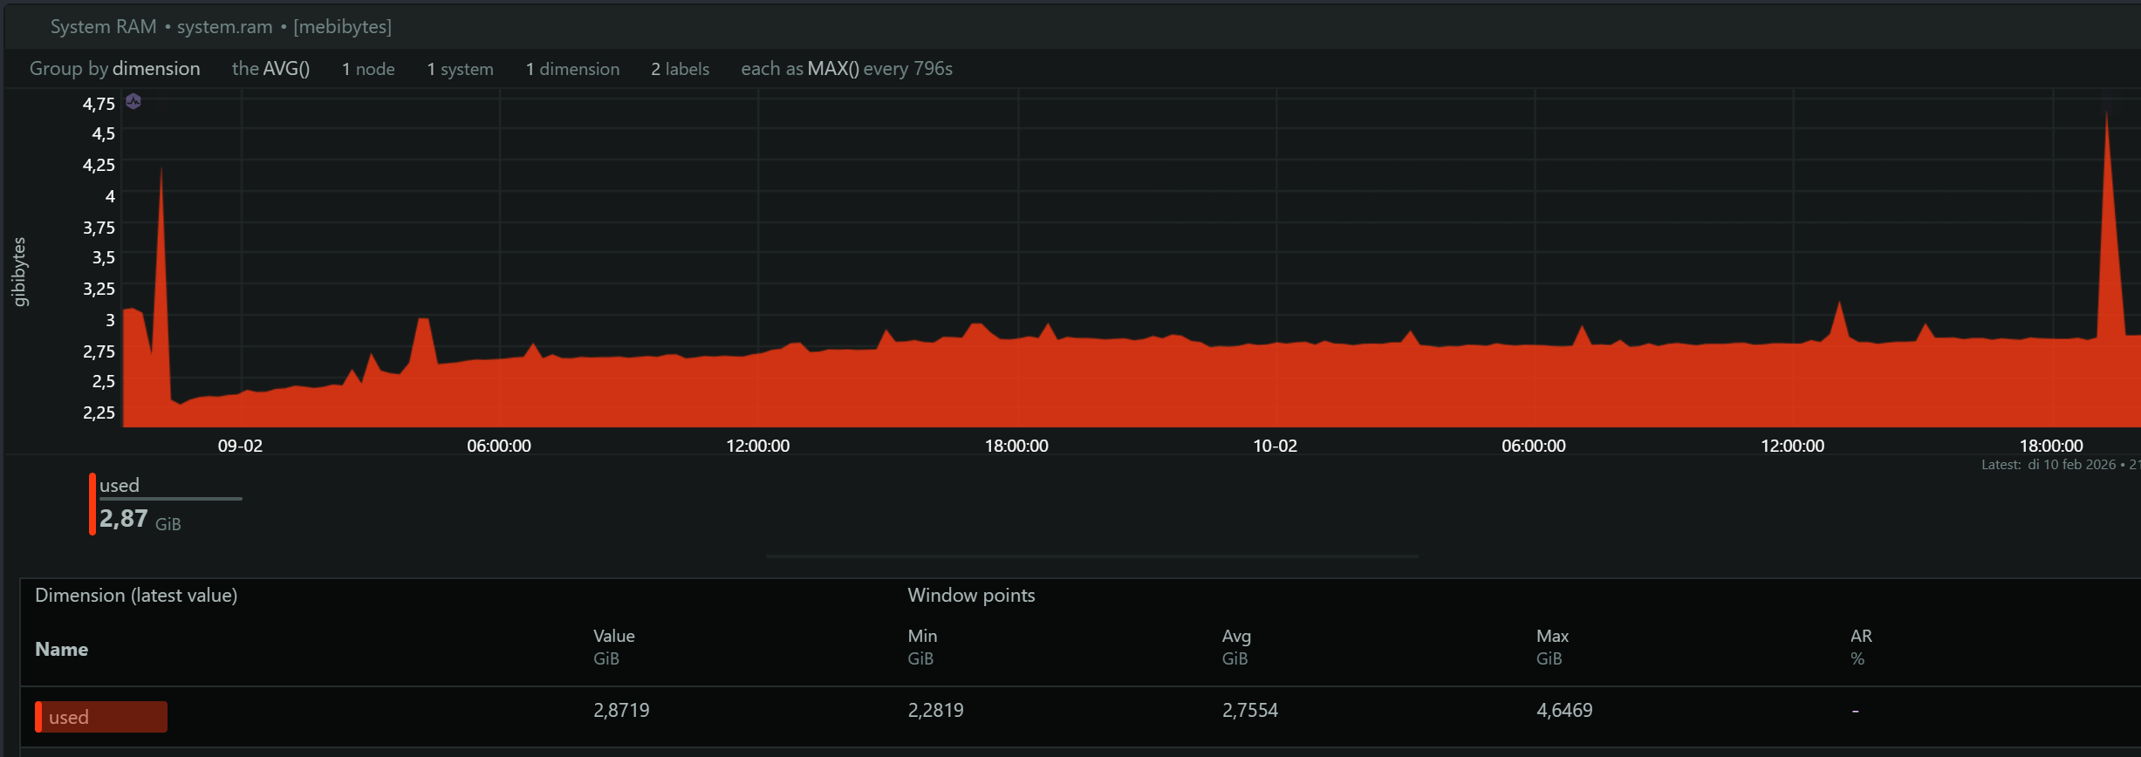Sort by Min GiB column header
Image resolution: width=2141 pixels, height=757 pixels.
(922, 646)
